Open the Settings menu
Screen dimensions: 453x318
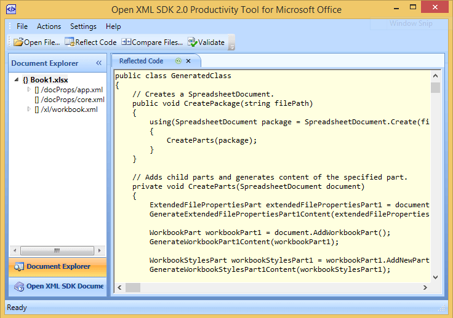pos(83,26)
